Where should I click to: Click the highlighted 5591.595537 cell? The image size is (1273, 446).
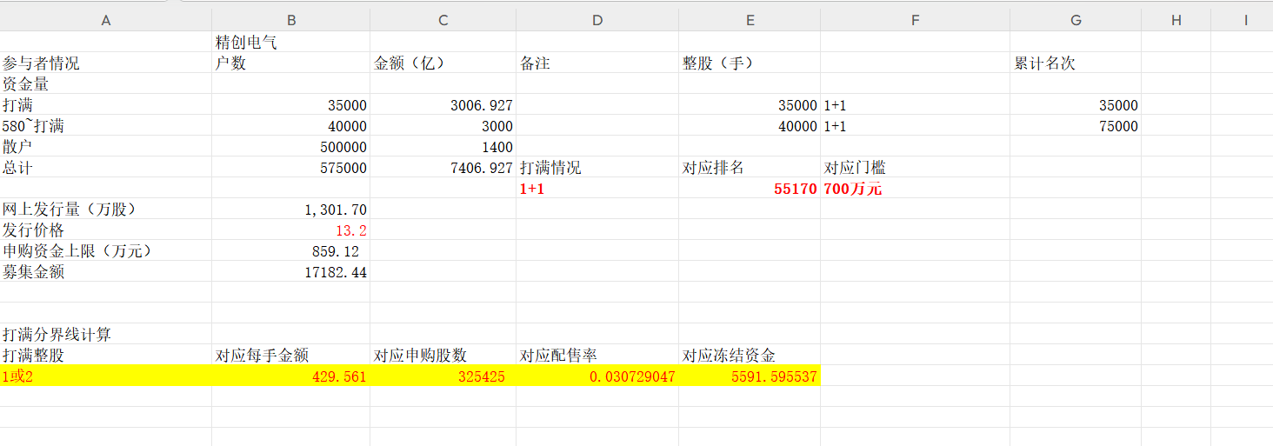point(750,376)
